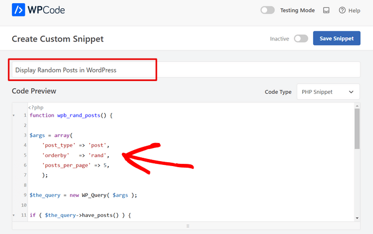This screenshot has height=234, width=373.
Task: Click the 'Create Custom Snippet' heading
Action: click(58, 39)
